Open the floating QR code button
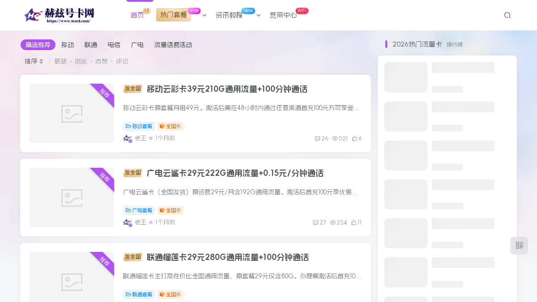 [519, 246]
